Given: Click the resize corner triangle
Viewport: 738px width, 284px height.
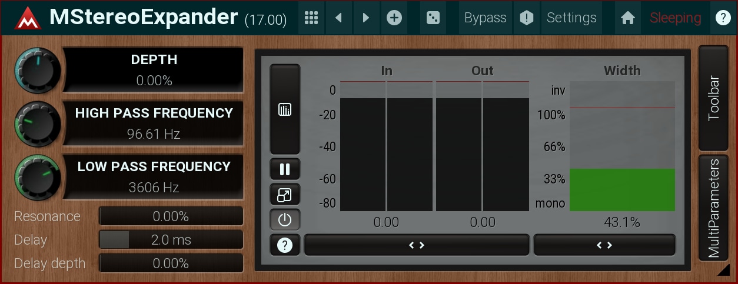Looking at the screenshot, I should point(724,270).
